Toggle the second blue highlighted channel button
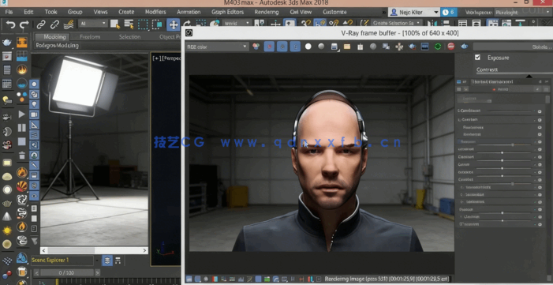Screen dimensions: 553x285 pyautogui.click(x=282, y=47)
